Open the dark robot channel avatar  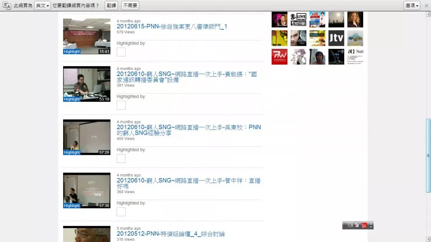pos(336,57)
